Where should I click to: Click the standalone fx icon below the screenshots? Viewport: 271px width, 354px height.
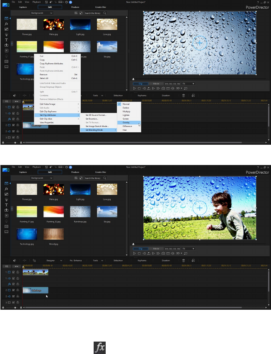(x=99, y=348)
